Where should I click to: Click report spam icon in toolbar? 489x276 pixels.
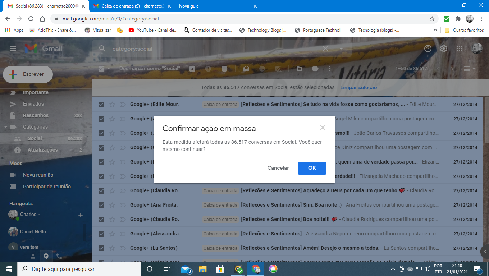[x=208, y=69]
